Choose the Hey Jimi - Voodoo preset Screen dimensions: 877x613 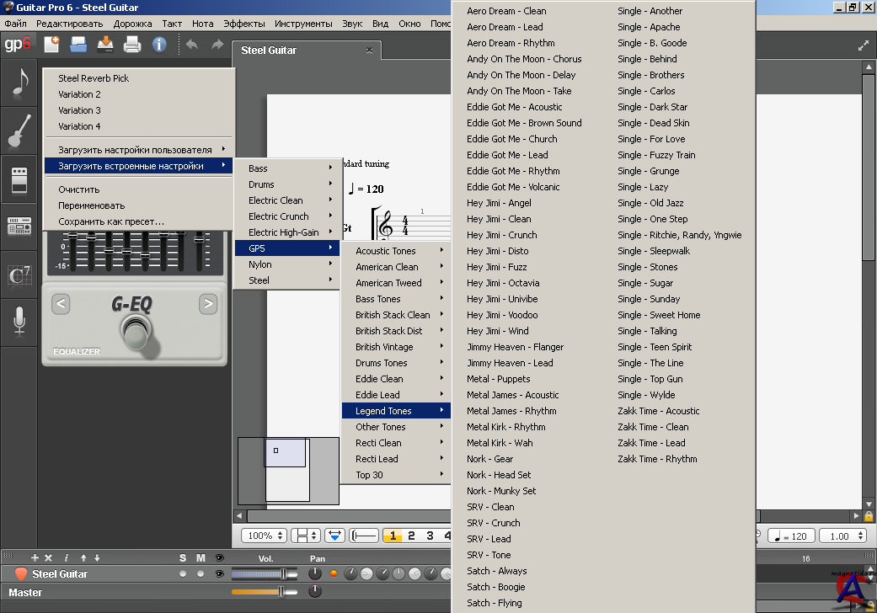(502, 315)
